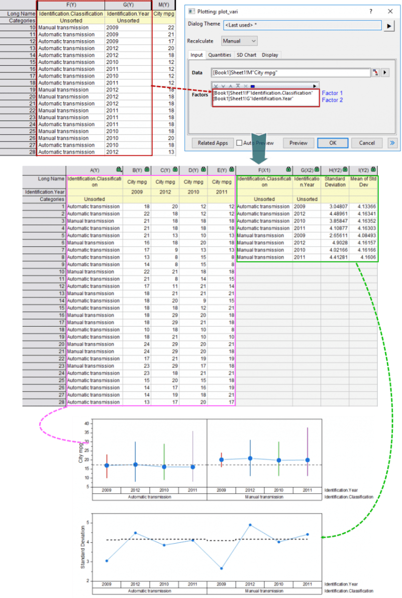This screenshot has height=598, width=402.
Task: Open Related Apps
Action: pyautogui.click(x=213, y=142)
